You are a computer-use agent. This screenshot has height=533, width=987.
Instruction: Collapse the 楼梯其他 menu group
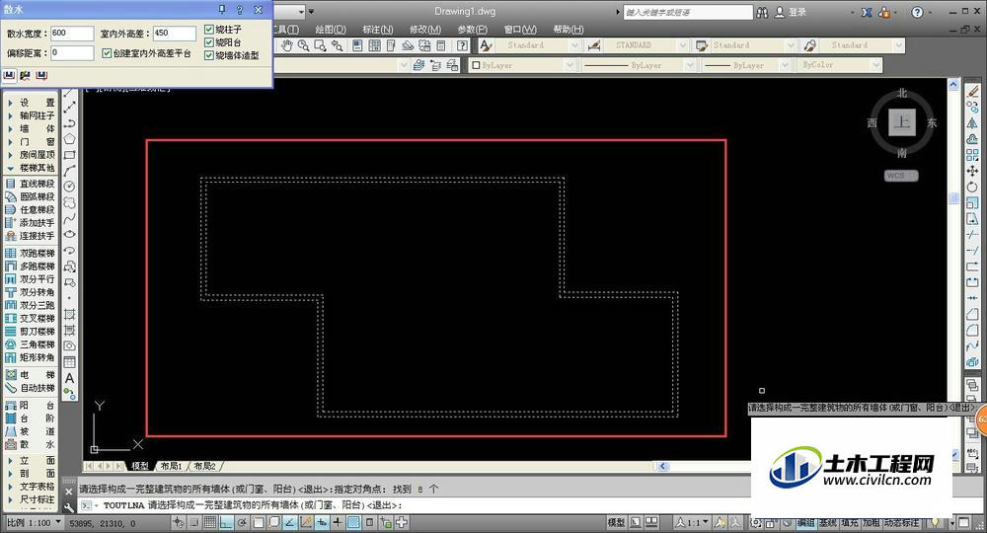click(x=30, y=168)
